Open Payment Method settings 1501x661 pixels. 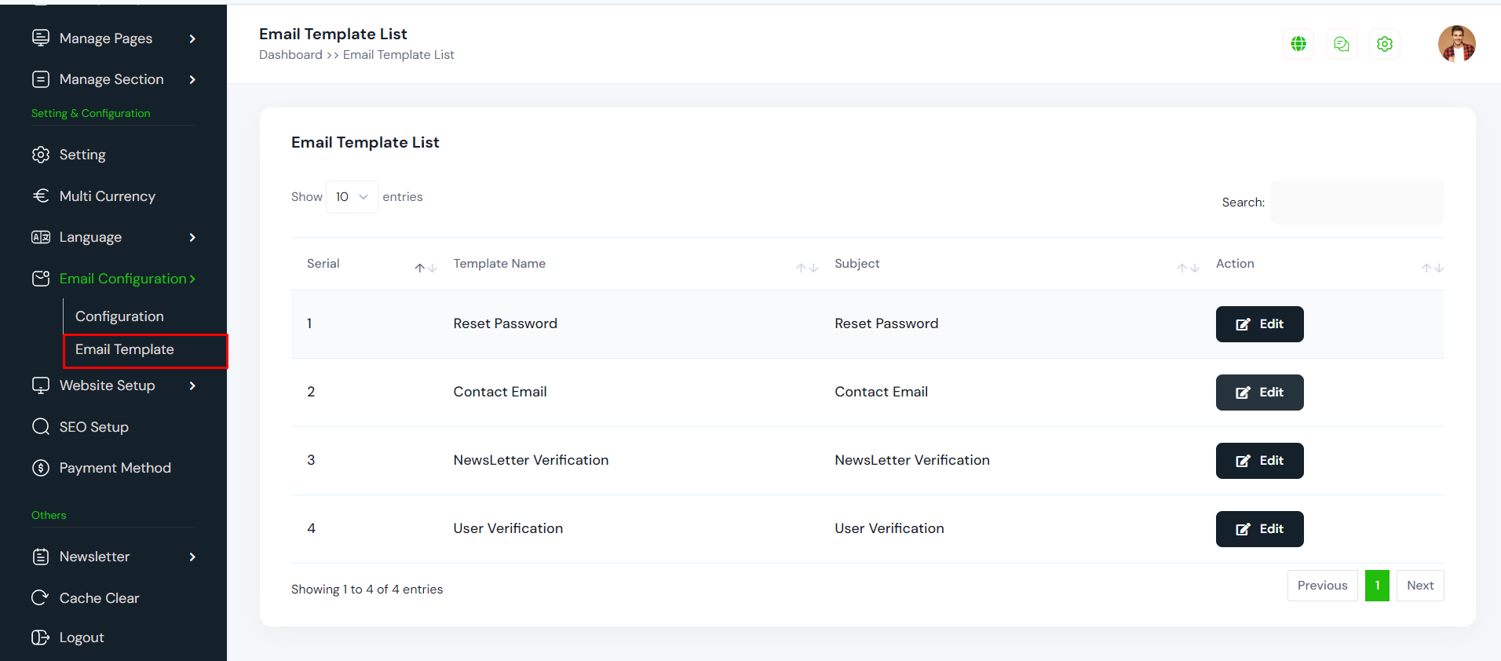[115, 468]
